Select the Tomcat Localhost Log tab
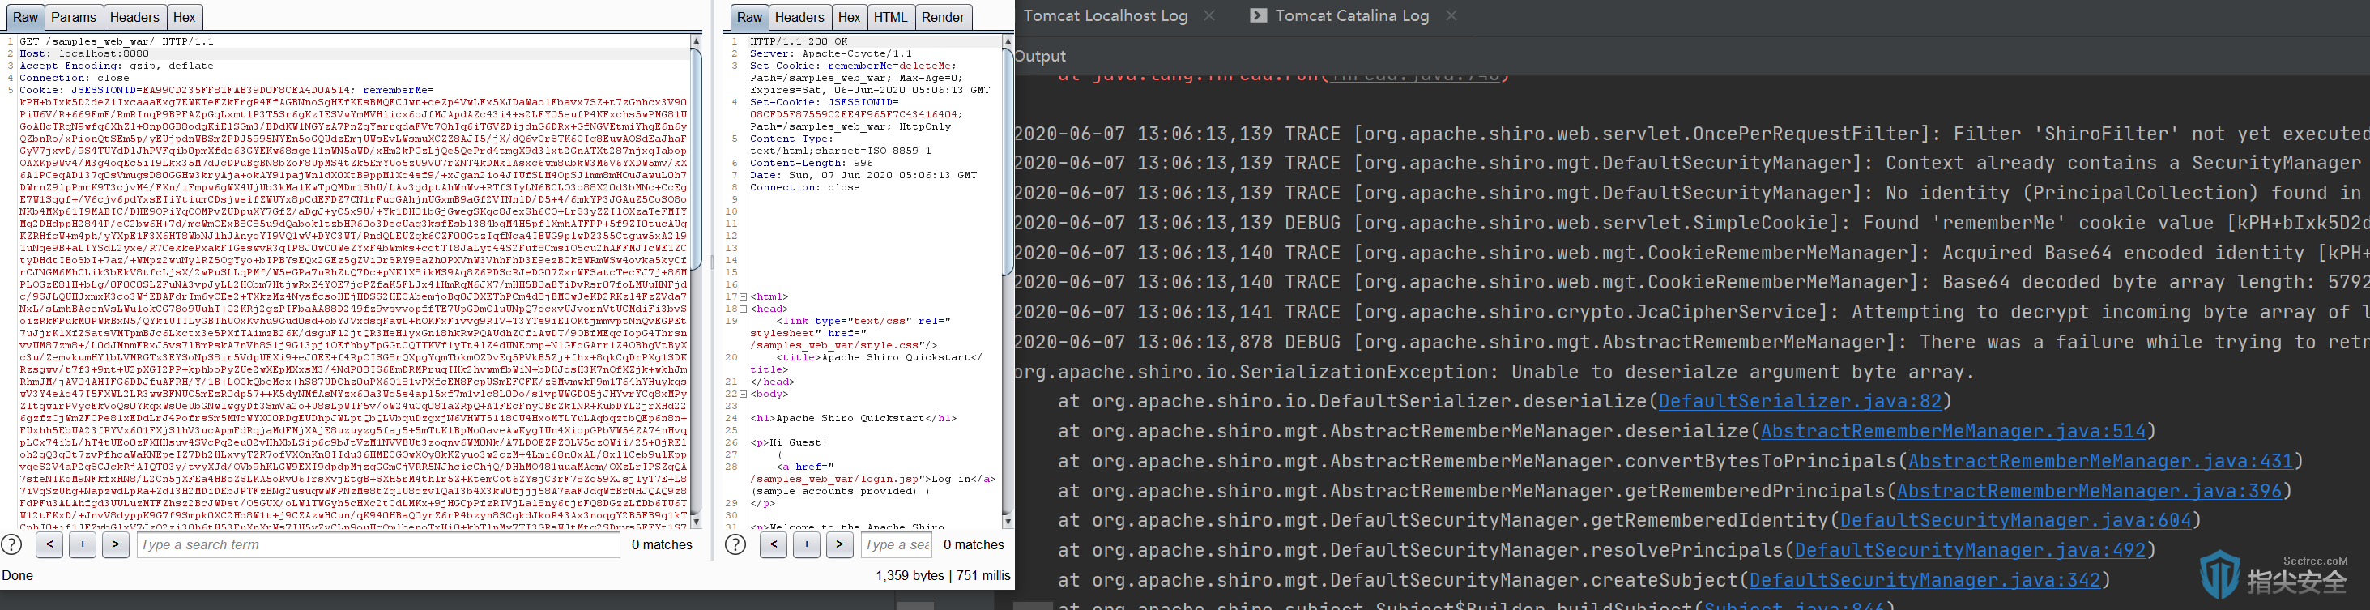2370x610 pixels. [x=1105, y=15]
